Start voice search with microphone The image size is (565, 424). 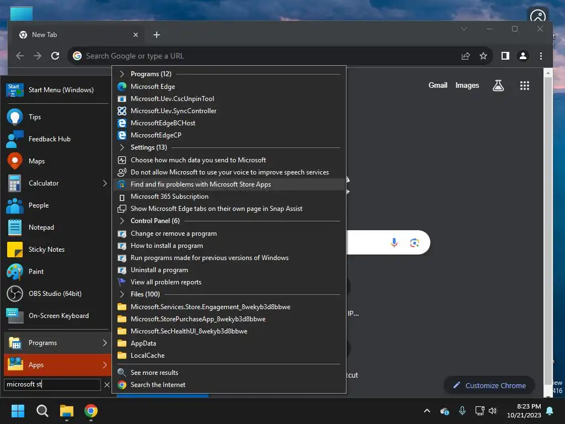[x=394, y=243]
